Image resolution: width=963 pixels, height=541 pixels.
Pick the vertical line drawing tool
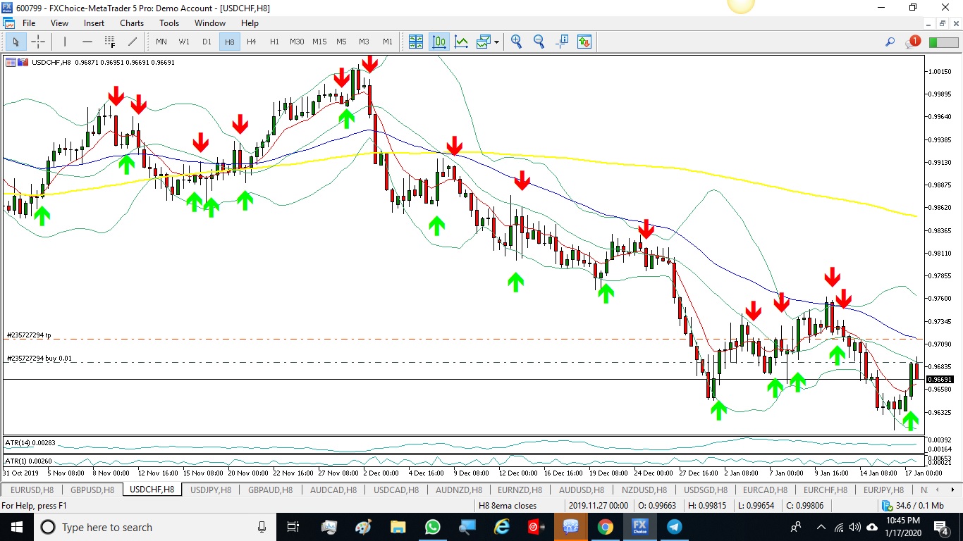pos(64,42)
